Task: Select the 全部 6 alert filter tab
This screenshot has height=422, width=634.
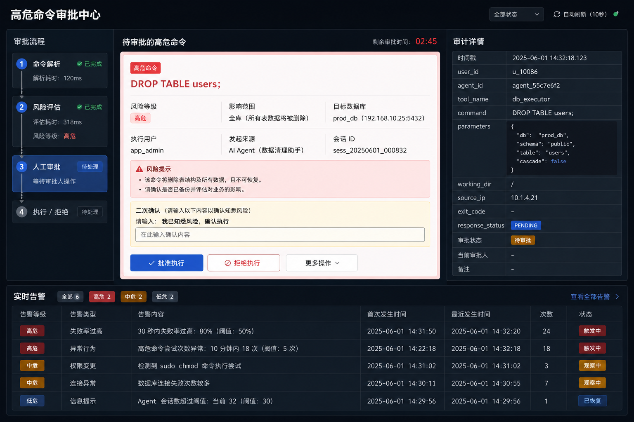Action: (70, 297)
